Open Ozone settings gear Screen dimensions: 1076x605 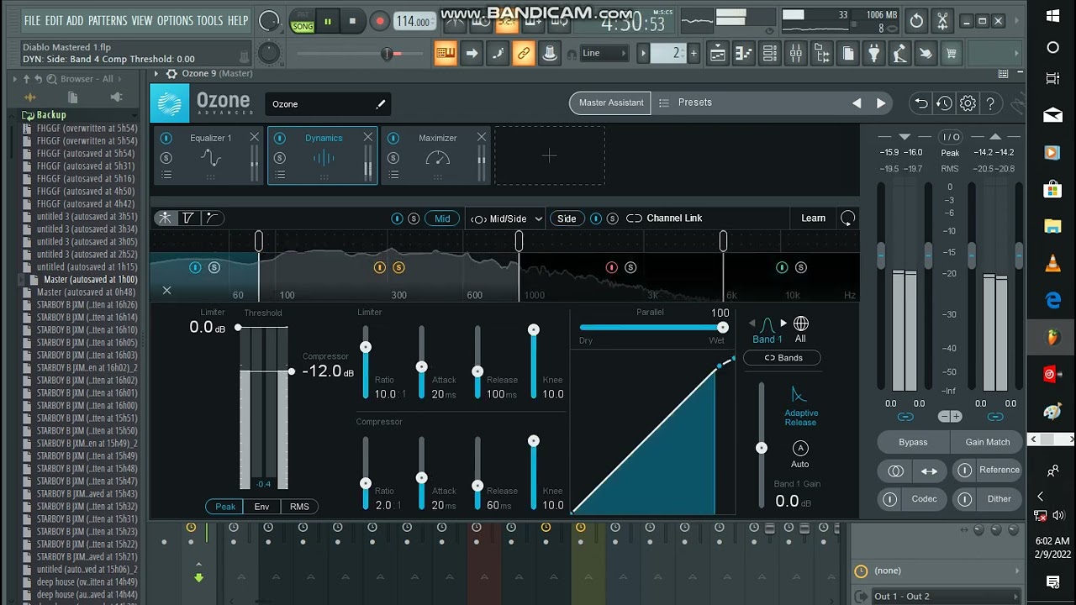pos(968,103)
